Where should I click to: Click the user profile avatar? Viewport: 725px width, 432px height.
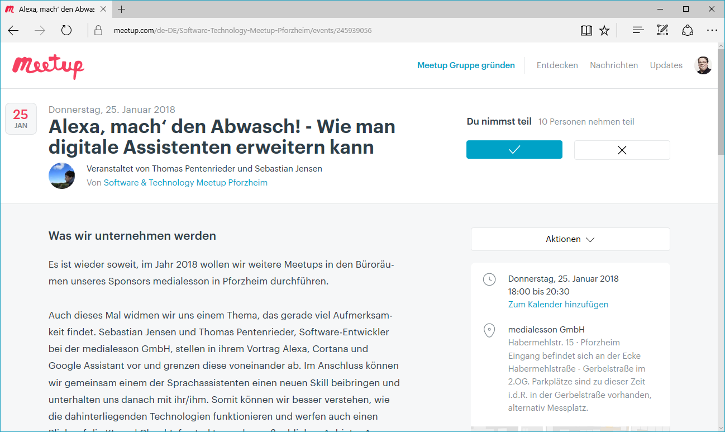click(x=703, y=65)
